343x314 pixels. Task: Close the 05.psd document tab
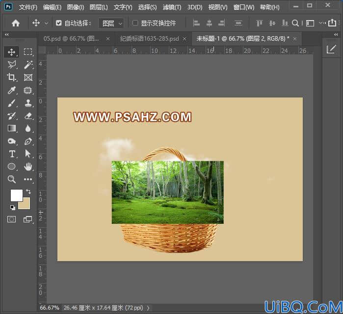[108, 39]
